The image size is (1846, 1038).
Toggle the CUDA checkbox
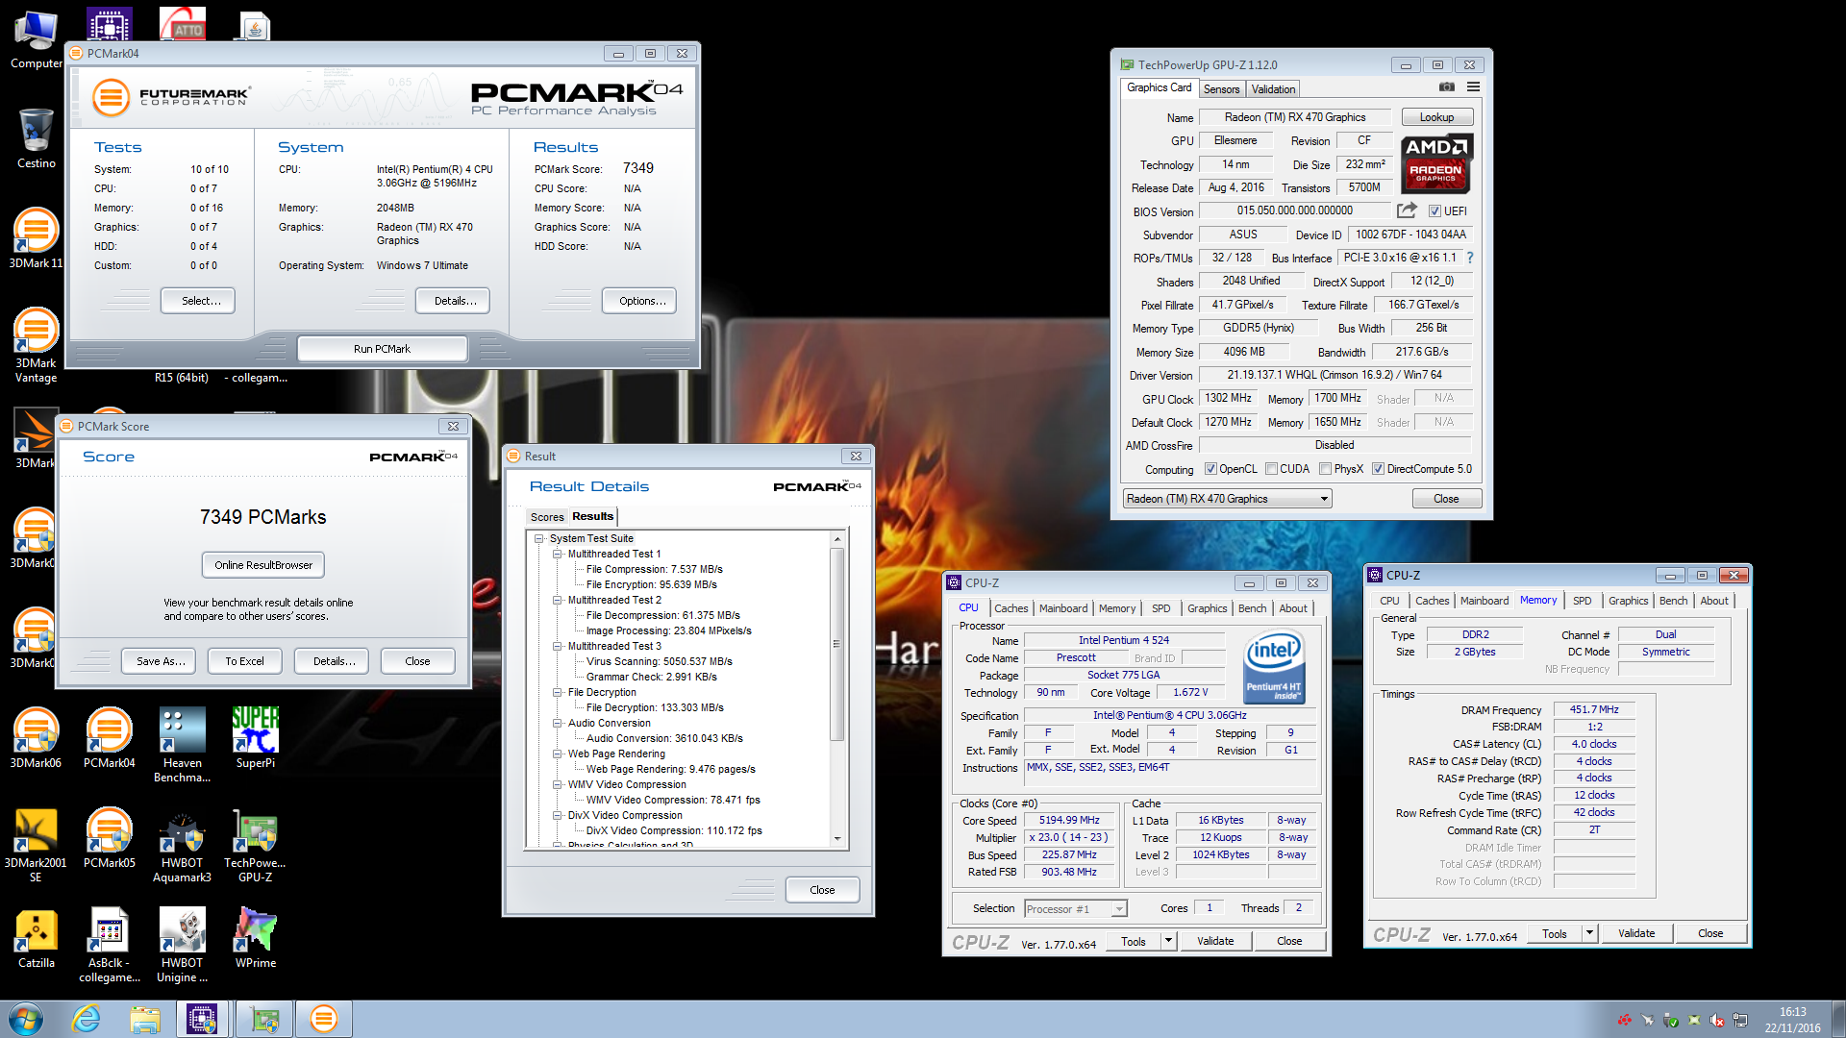pyautogui.click(x=1271, y=469)
